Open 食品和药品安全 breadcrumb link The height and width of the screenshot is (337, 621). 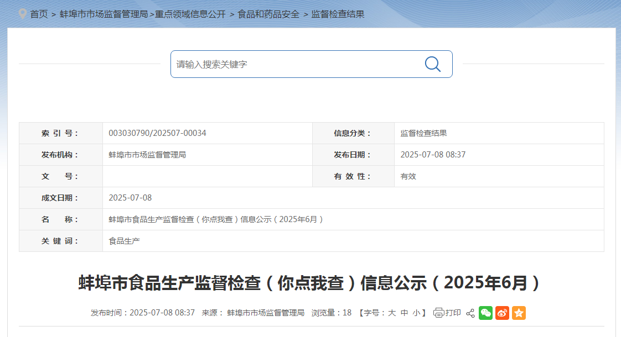[268, 14]
